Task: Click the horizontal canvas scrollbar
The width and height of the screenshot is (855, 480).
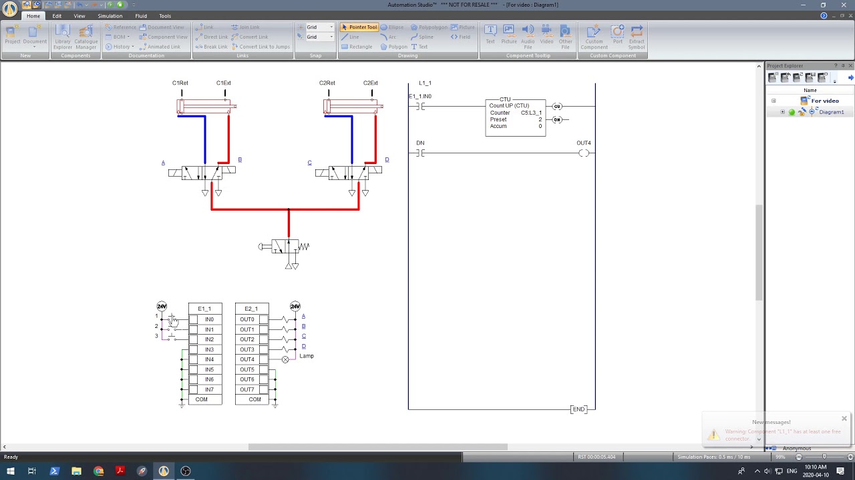Action: click(x=377, y=447)
